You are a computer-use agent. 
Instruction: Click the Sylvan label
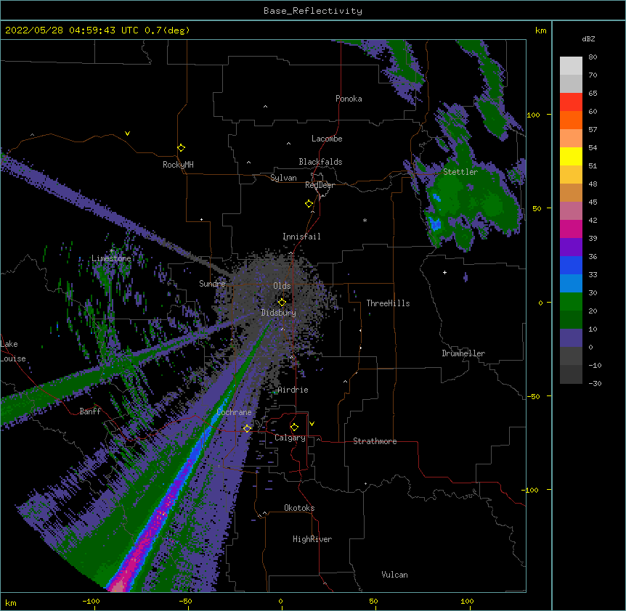283,178
